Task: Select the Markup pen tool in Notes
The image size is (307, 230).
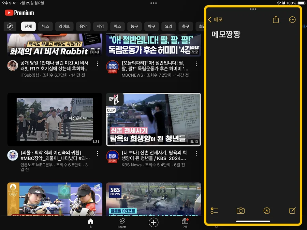Action: pyautogui.click(x=266, y=211)
